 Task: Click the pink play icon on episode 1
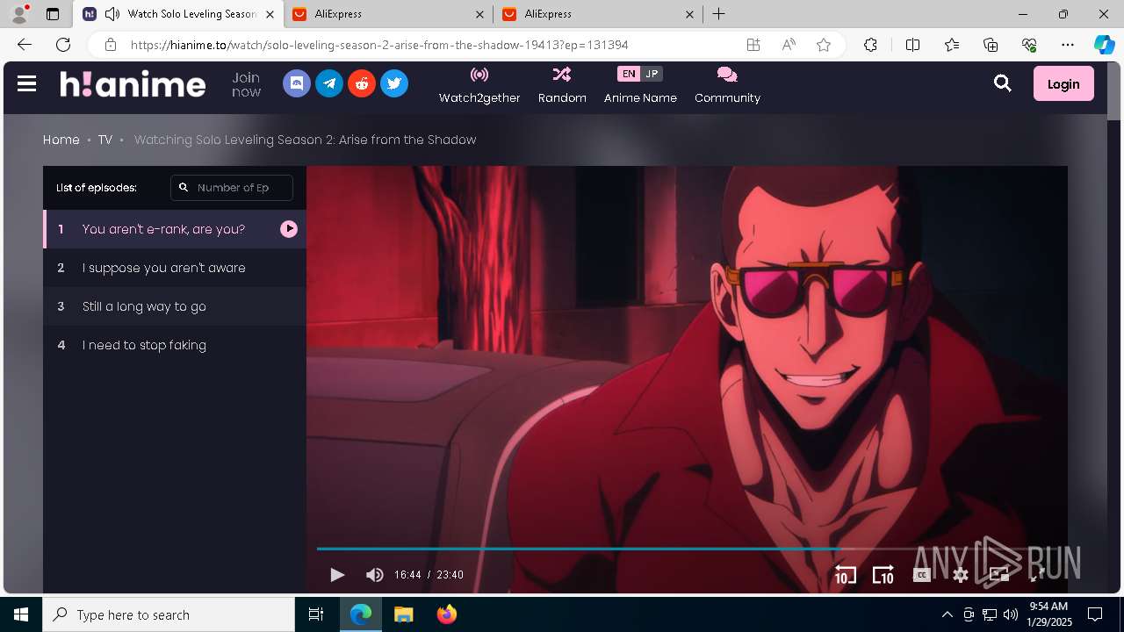tap(289, 229)
